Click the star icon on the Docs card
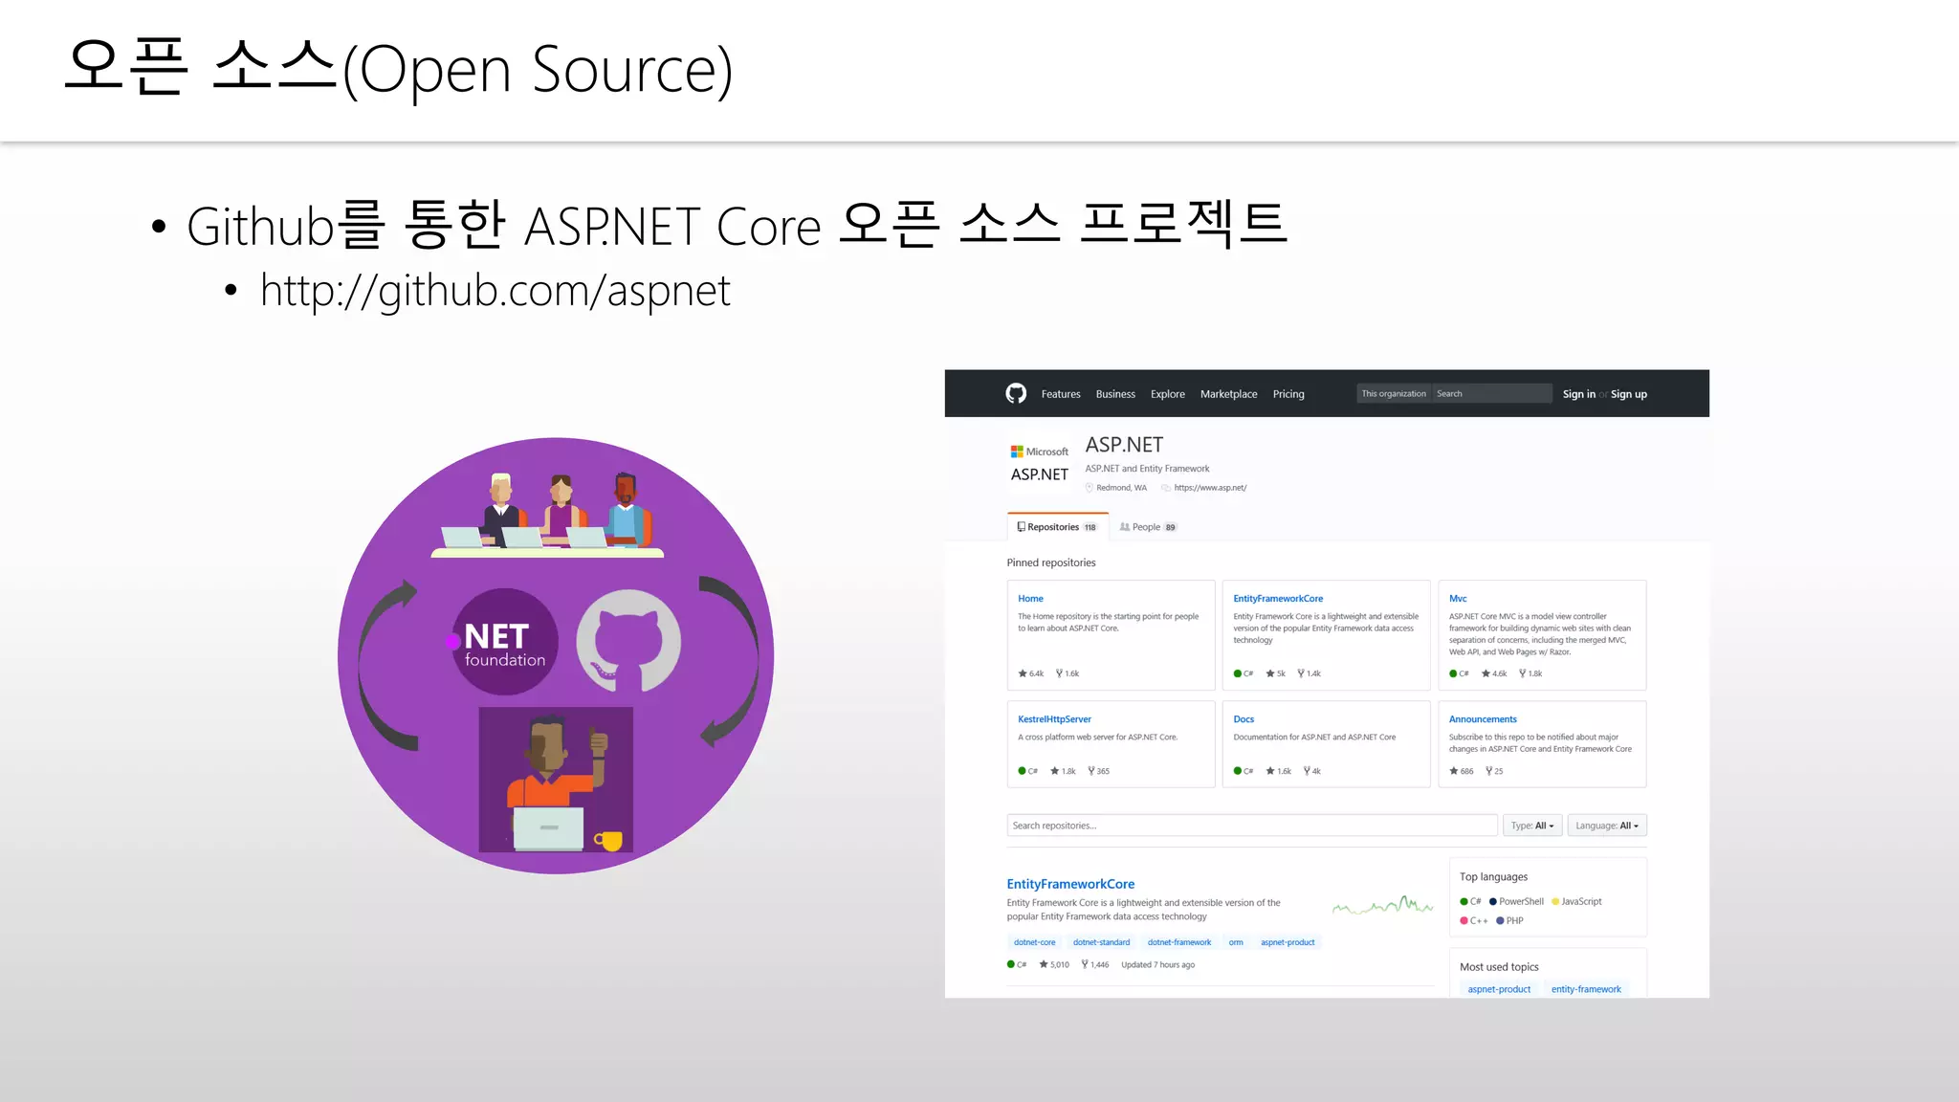1959x1102 pixels. click(1270, 771)
